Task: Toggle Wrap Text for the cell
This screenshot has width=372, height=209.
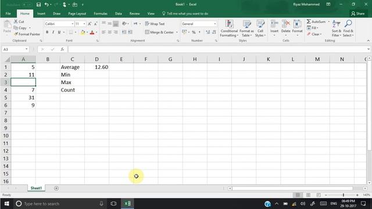Action: point(155,24)
